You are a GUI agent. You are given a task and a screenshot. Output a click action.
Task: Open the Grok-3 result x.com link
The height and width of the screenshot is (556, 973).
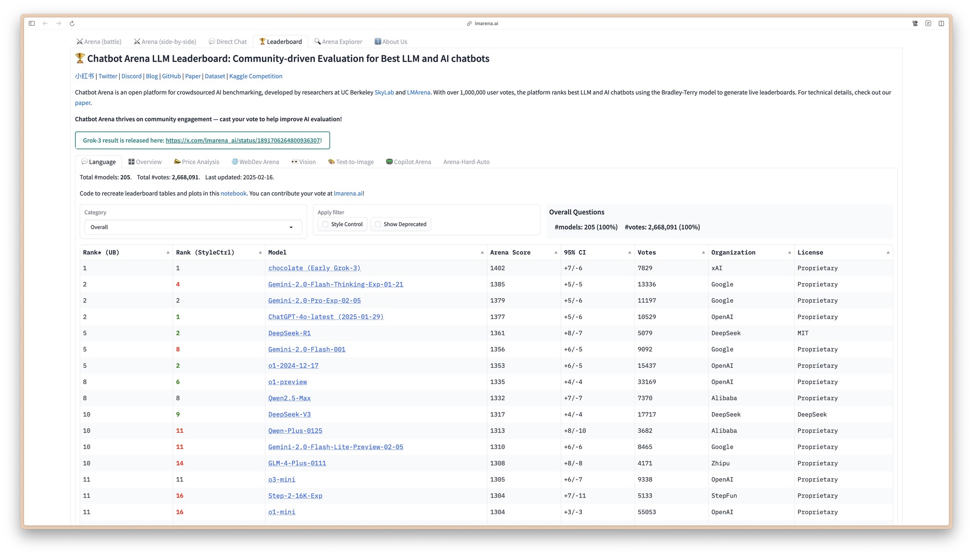tap(242, 141)
